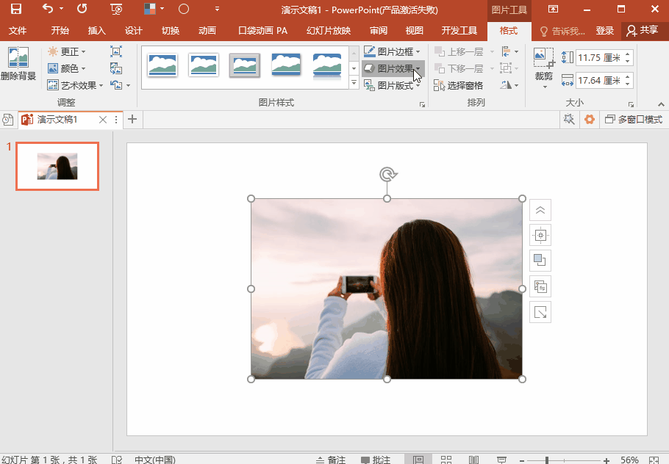669x464 pixels.
Task: Start Slide Show view from status bar
Action: [x=501, y=460]
